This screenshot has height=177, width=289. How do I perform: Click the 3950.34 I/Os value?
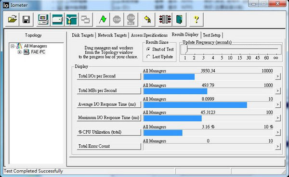click(208, 71)
